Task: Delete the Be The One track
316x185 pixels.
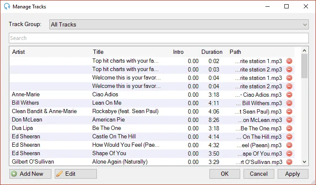Action: 289,128
